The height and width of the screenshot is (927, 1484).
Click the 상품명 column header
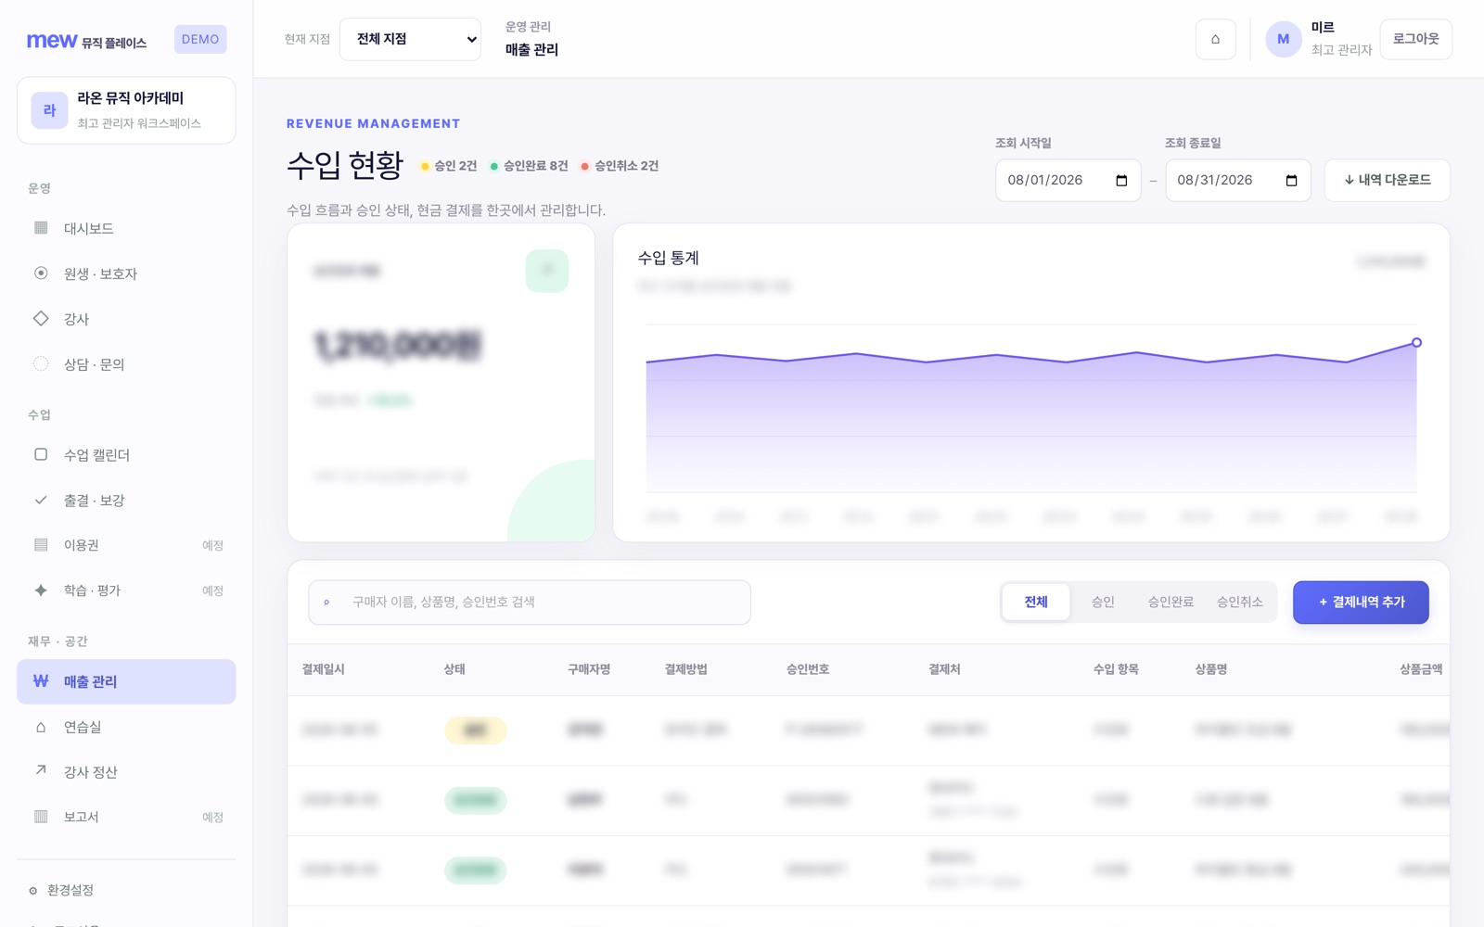point(1210,669)
